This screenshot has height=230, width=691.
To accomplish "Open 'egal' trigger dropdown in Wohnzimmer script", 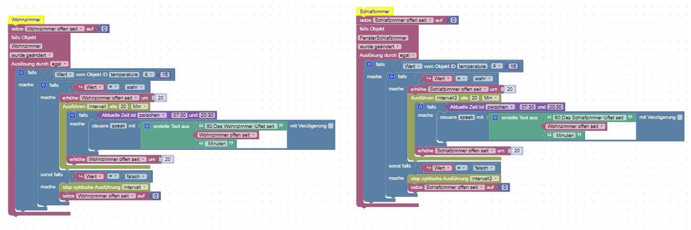I will 60,64.
